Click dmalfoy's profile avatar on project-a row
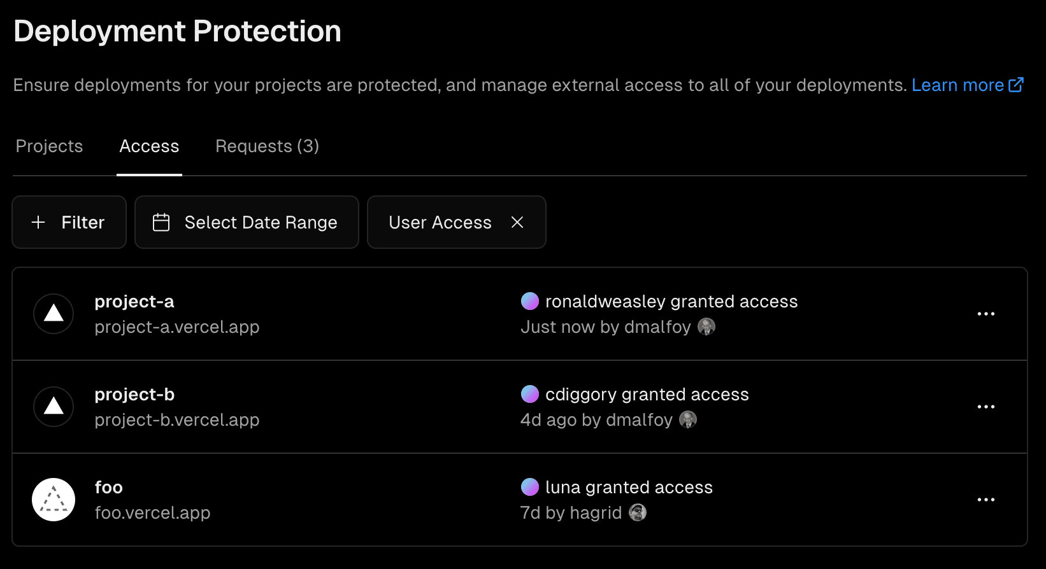 pos(707,327)
